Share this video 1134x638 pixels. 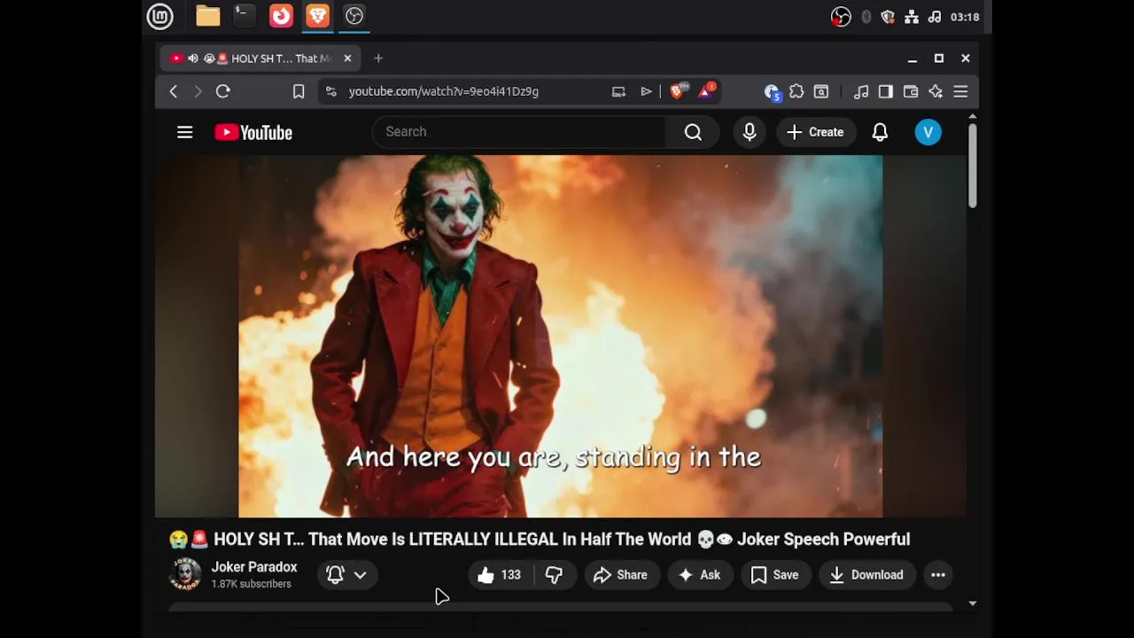[x=621, y=575]
